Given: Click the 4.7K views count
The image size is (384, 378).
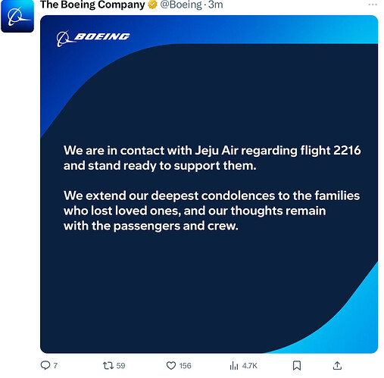Looking at the screenshot, I should point(249,366).
